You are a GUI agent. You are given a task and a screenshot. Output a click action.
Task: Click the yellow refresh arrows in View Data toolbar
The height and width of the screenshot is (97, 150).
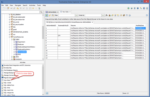(50, 15)
